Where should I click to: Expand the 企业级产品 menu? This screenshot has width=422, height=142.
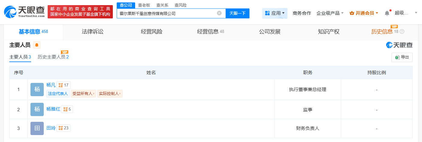click(330, 13)
